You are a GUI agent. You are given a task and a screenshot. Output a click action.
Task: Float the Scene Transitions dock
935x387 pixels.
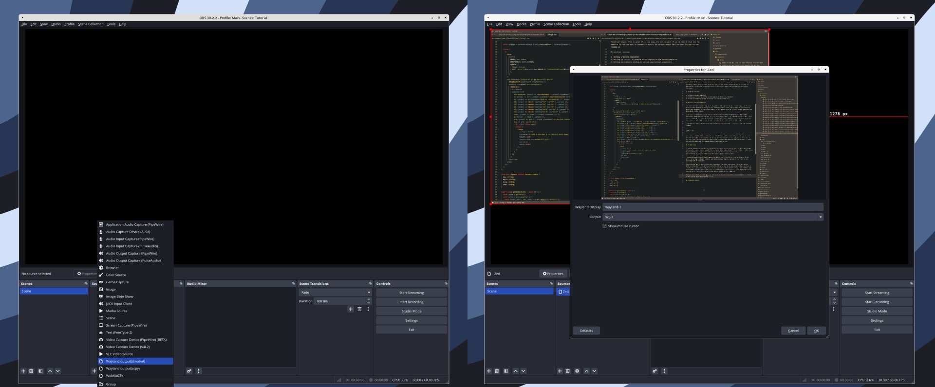370,283
